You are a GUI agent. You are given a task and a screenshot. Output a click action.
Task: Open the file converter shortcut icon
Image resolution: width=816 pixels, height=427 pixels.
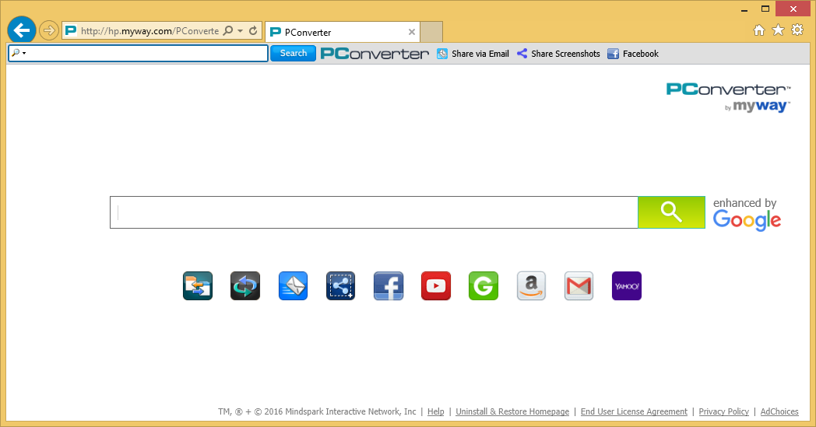(x=198, y=286)
